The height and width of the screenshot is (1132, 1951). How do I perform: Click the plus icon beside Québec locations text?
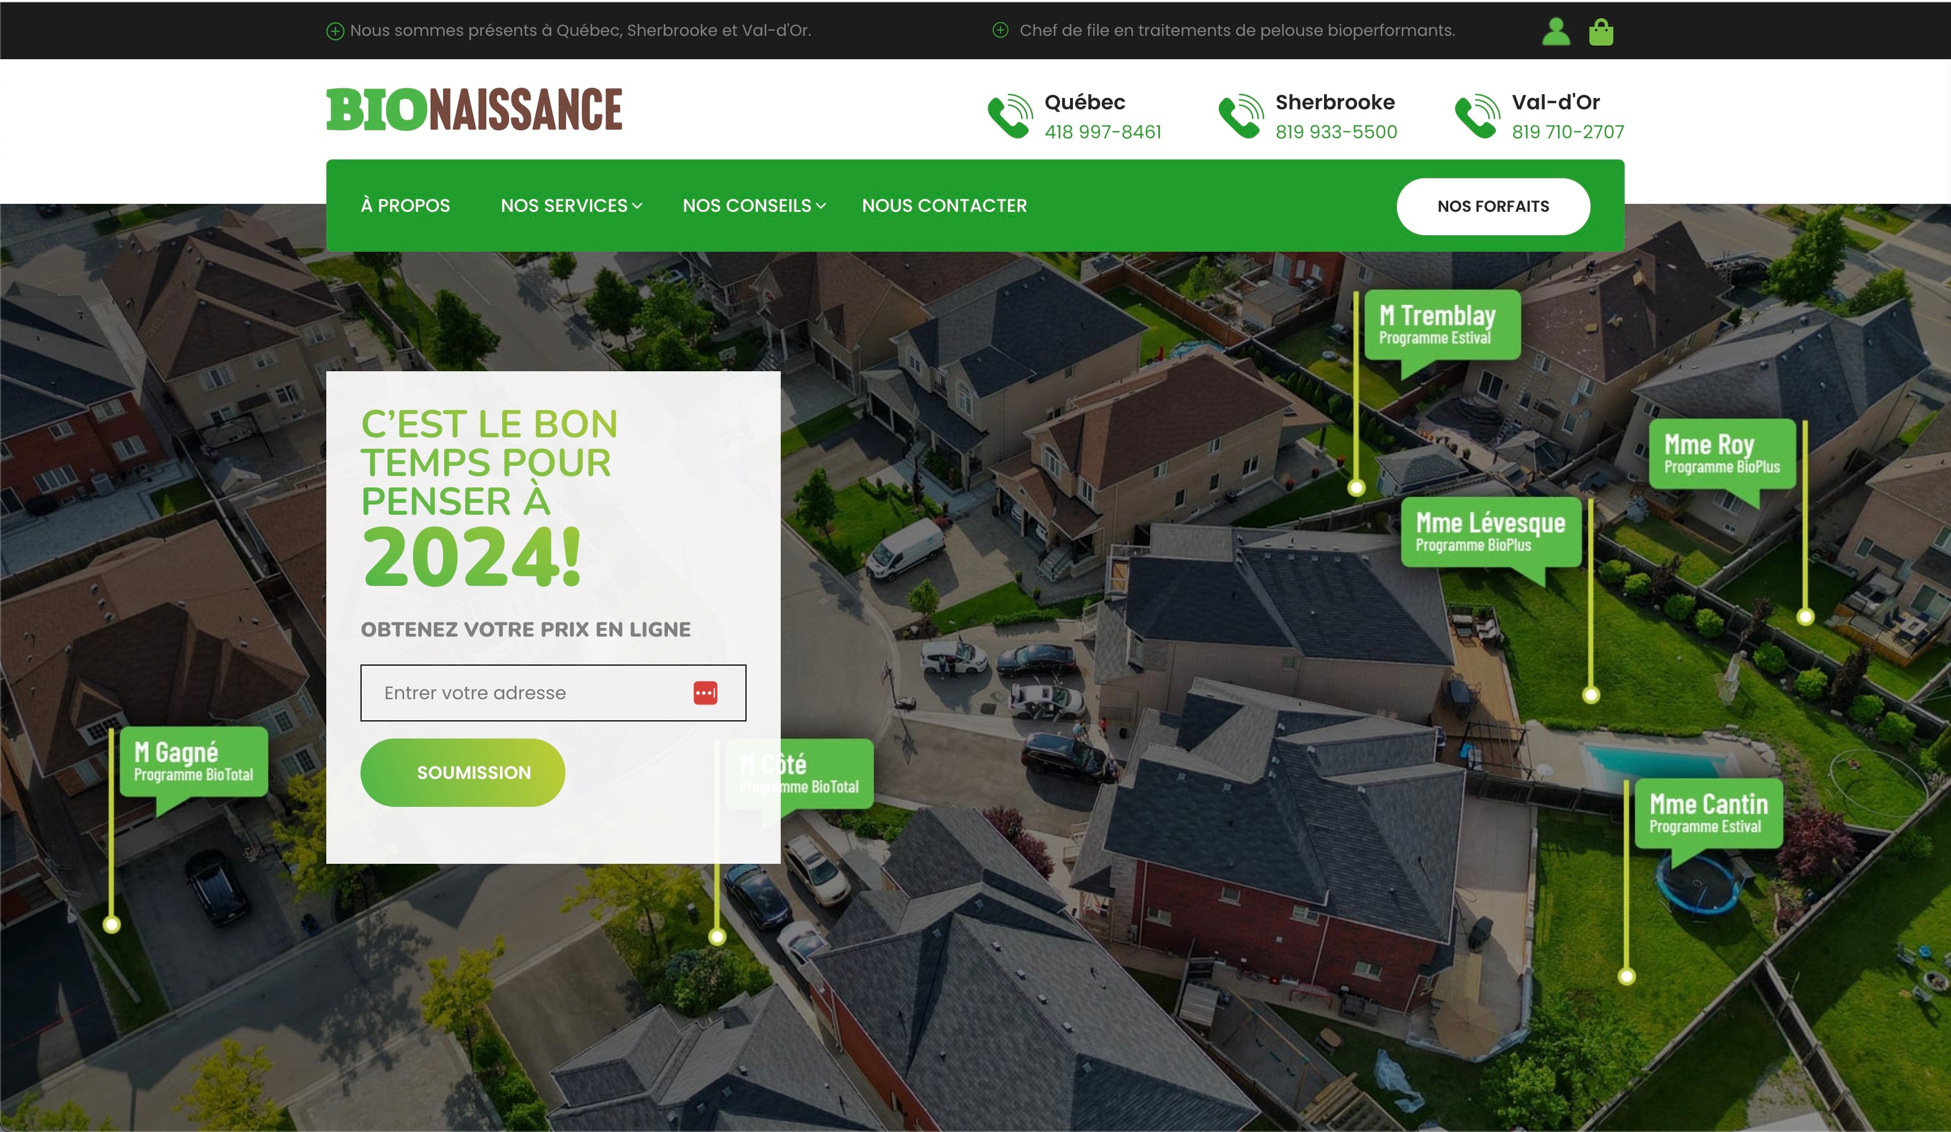(334, 31)
